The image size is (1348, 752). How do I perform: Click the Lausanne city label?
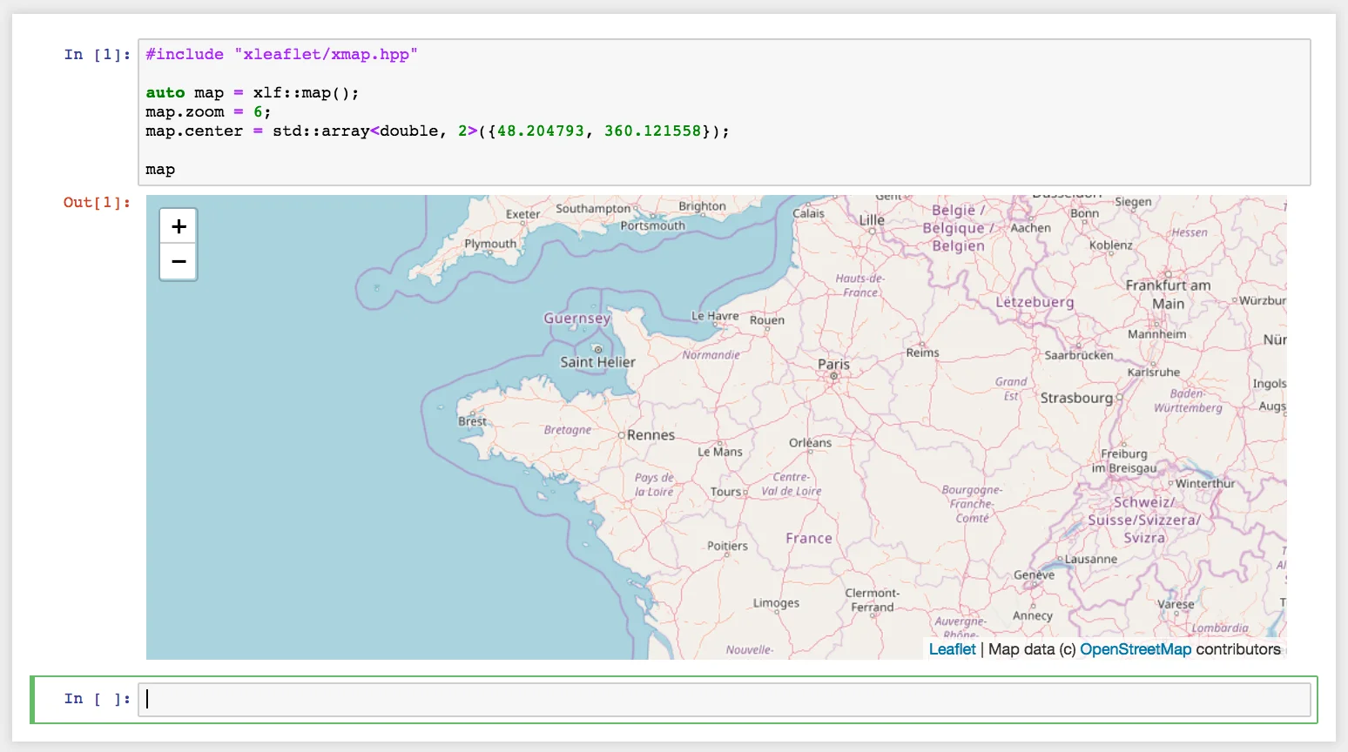coord(1090,559)
